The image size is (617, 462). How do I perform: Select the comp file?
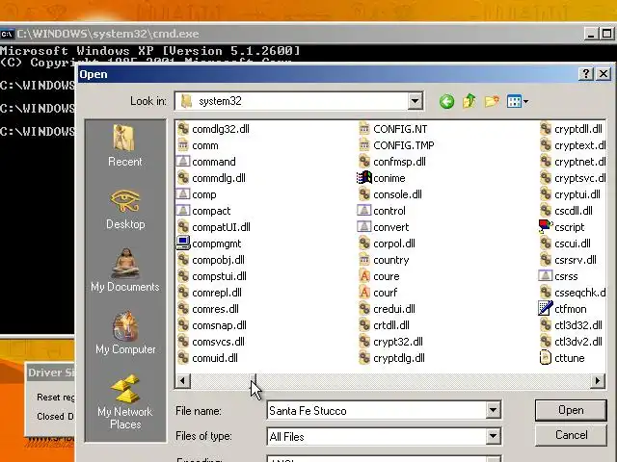(x=197, y=194)
